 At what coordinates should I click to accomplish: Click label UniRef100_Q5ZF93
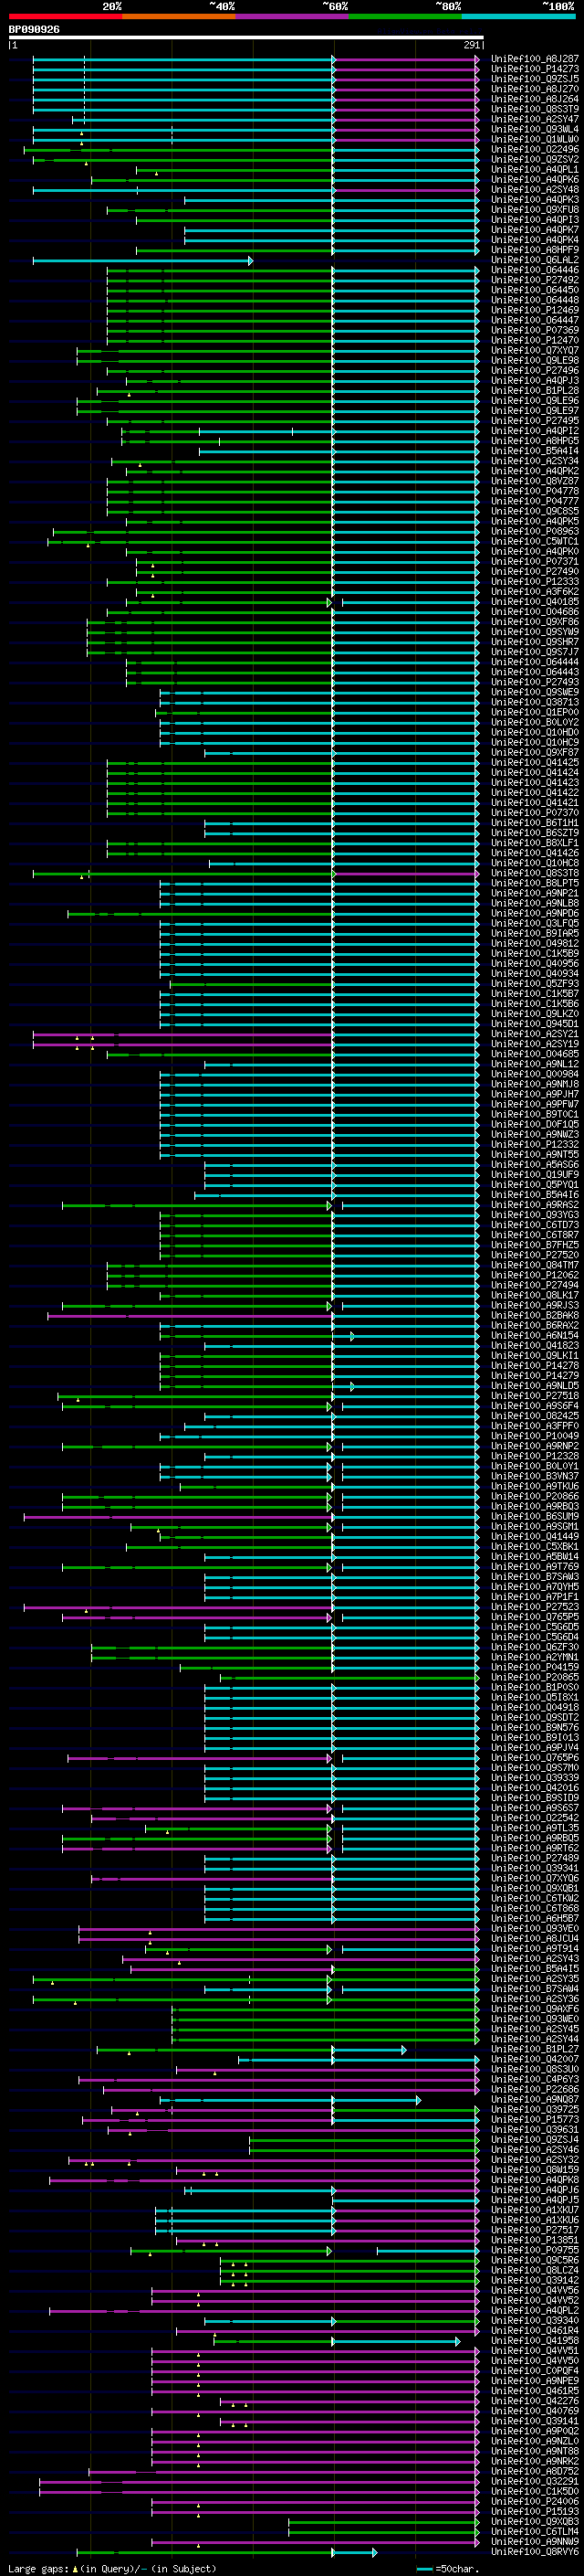(535, 984)
